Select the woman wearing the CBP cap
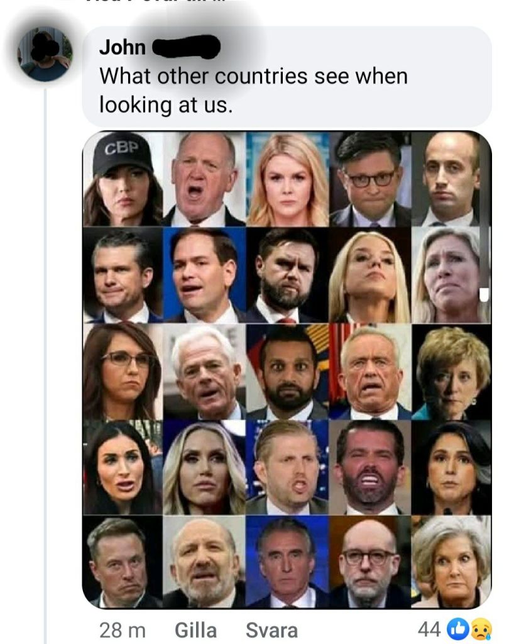 coord(123,179)
